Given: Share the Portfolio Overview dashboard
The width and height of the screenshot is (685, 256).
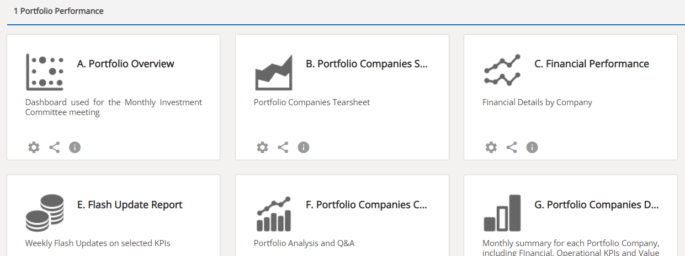Looking at the screenshot, I should (54, 147).
